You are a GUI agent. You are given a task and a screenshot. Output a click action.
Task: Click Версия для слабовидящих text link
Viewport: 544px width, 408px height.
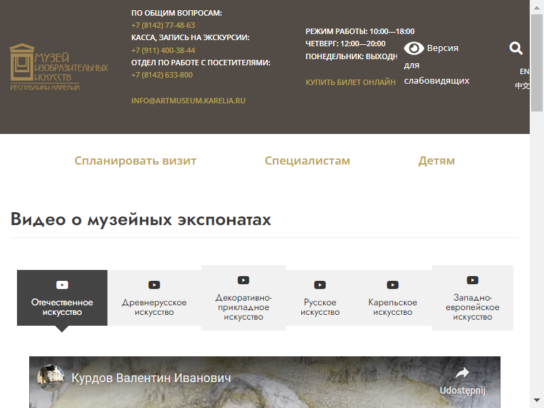(x=437, y=64)
